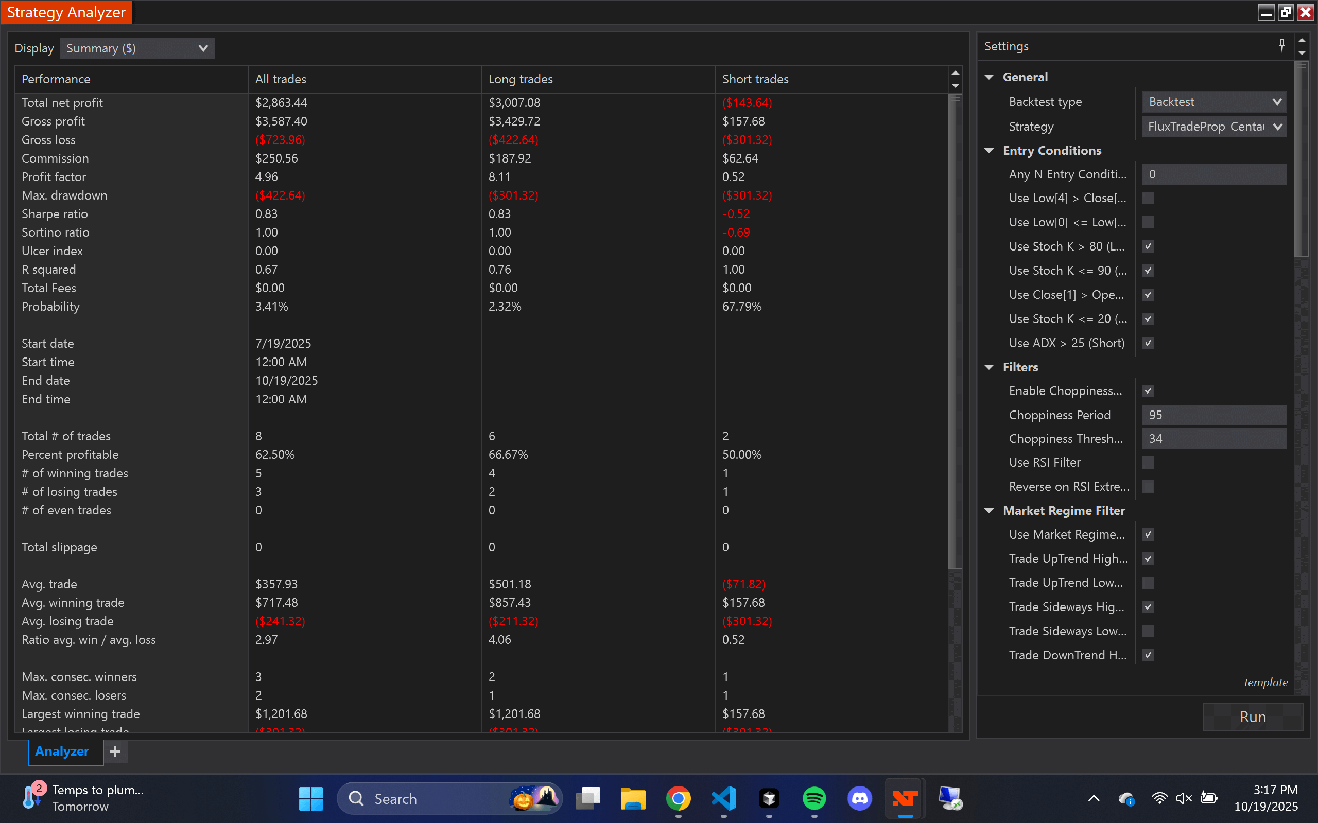Click inside the Choppiness Period field

click(1213, 415)
